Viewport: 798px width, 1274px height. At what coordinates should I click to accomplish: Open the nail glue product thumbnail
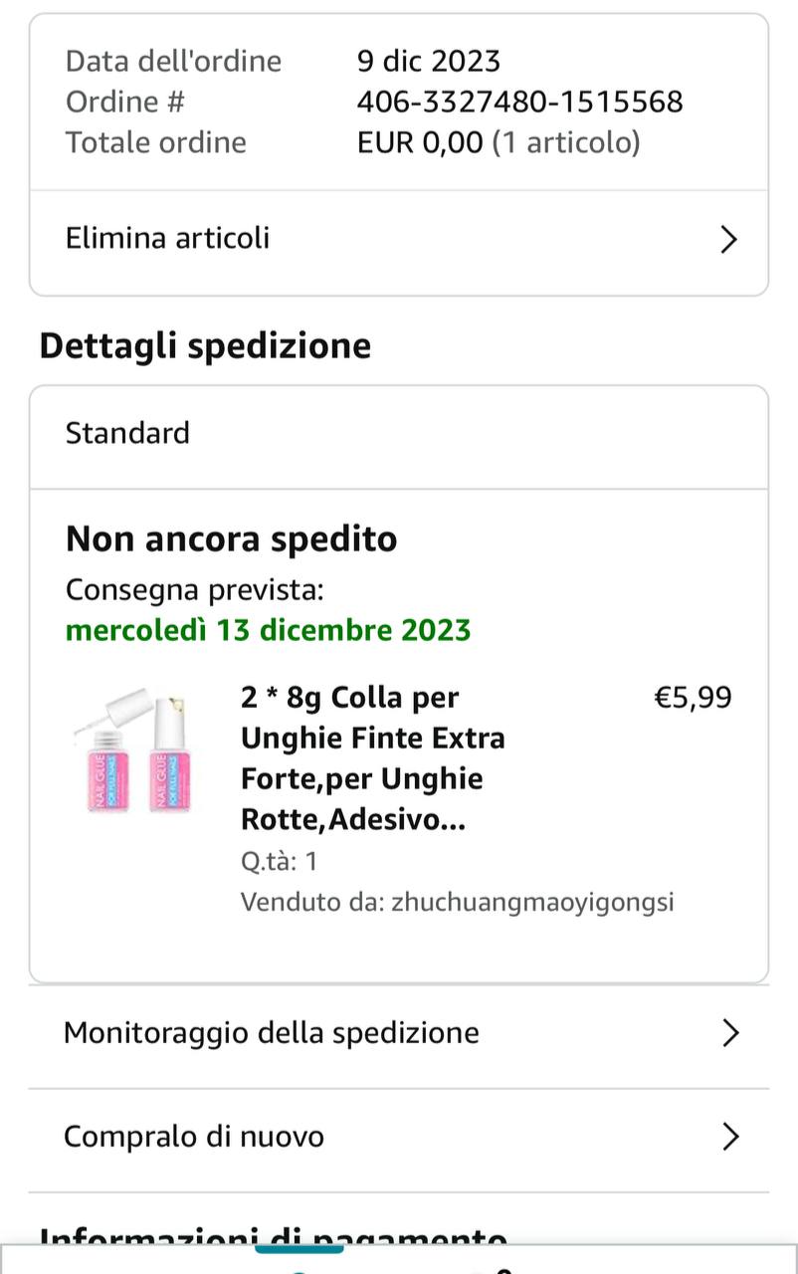(x=134, y=751)
